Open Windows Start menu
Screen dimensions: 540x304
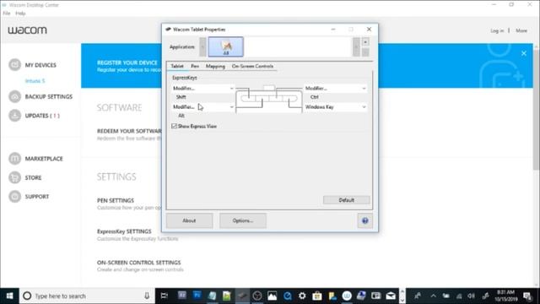pos(9,296)
